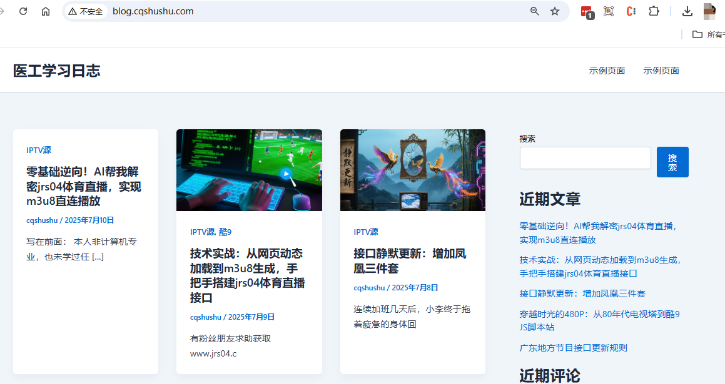Select the 酷9 category link
The image size is (725, 384).
coord(225,232)
